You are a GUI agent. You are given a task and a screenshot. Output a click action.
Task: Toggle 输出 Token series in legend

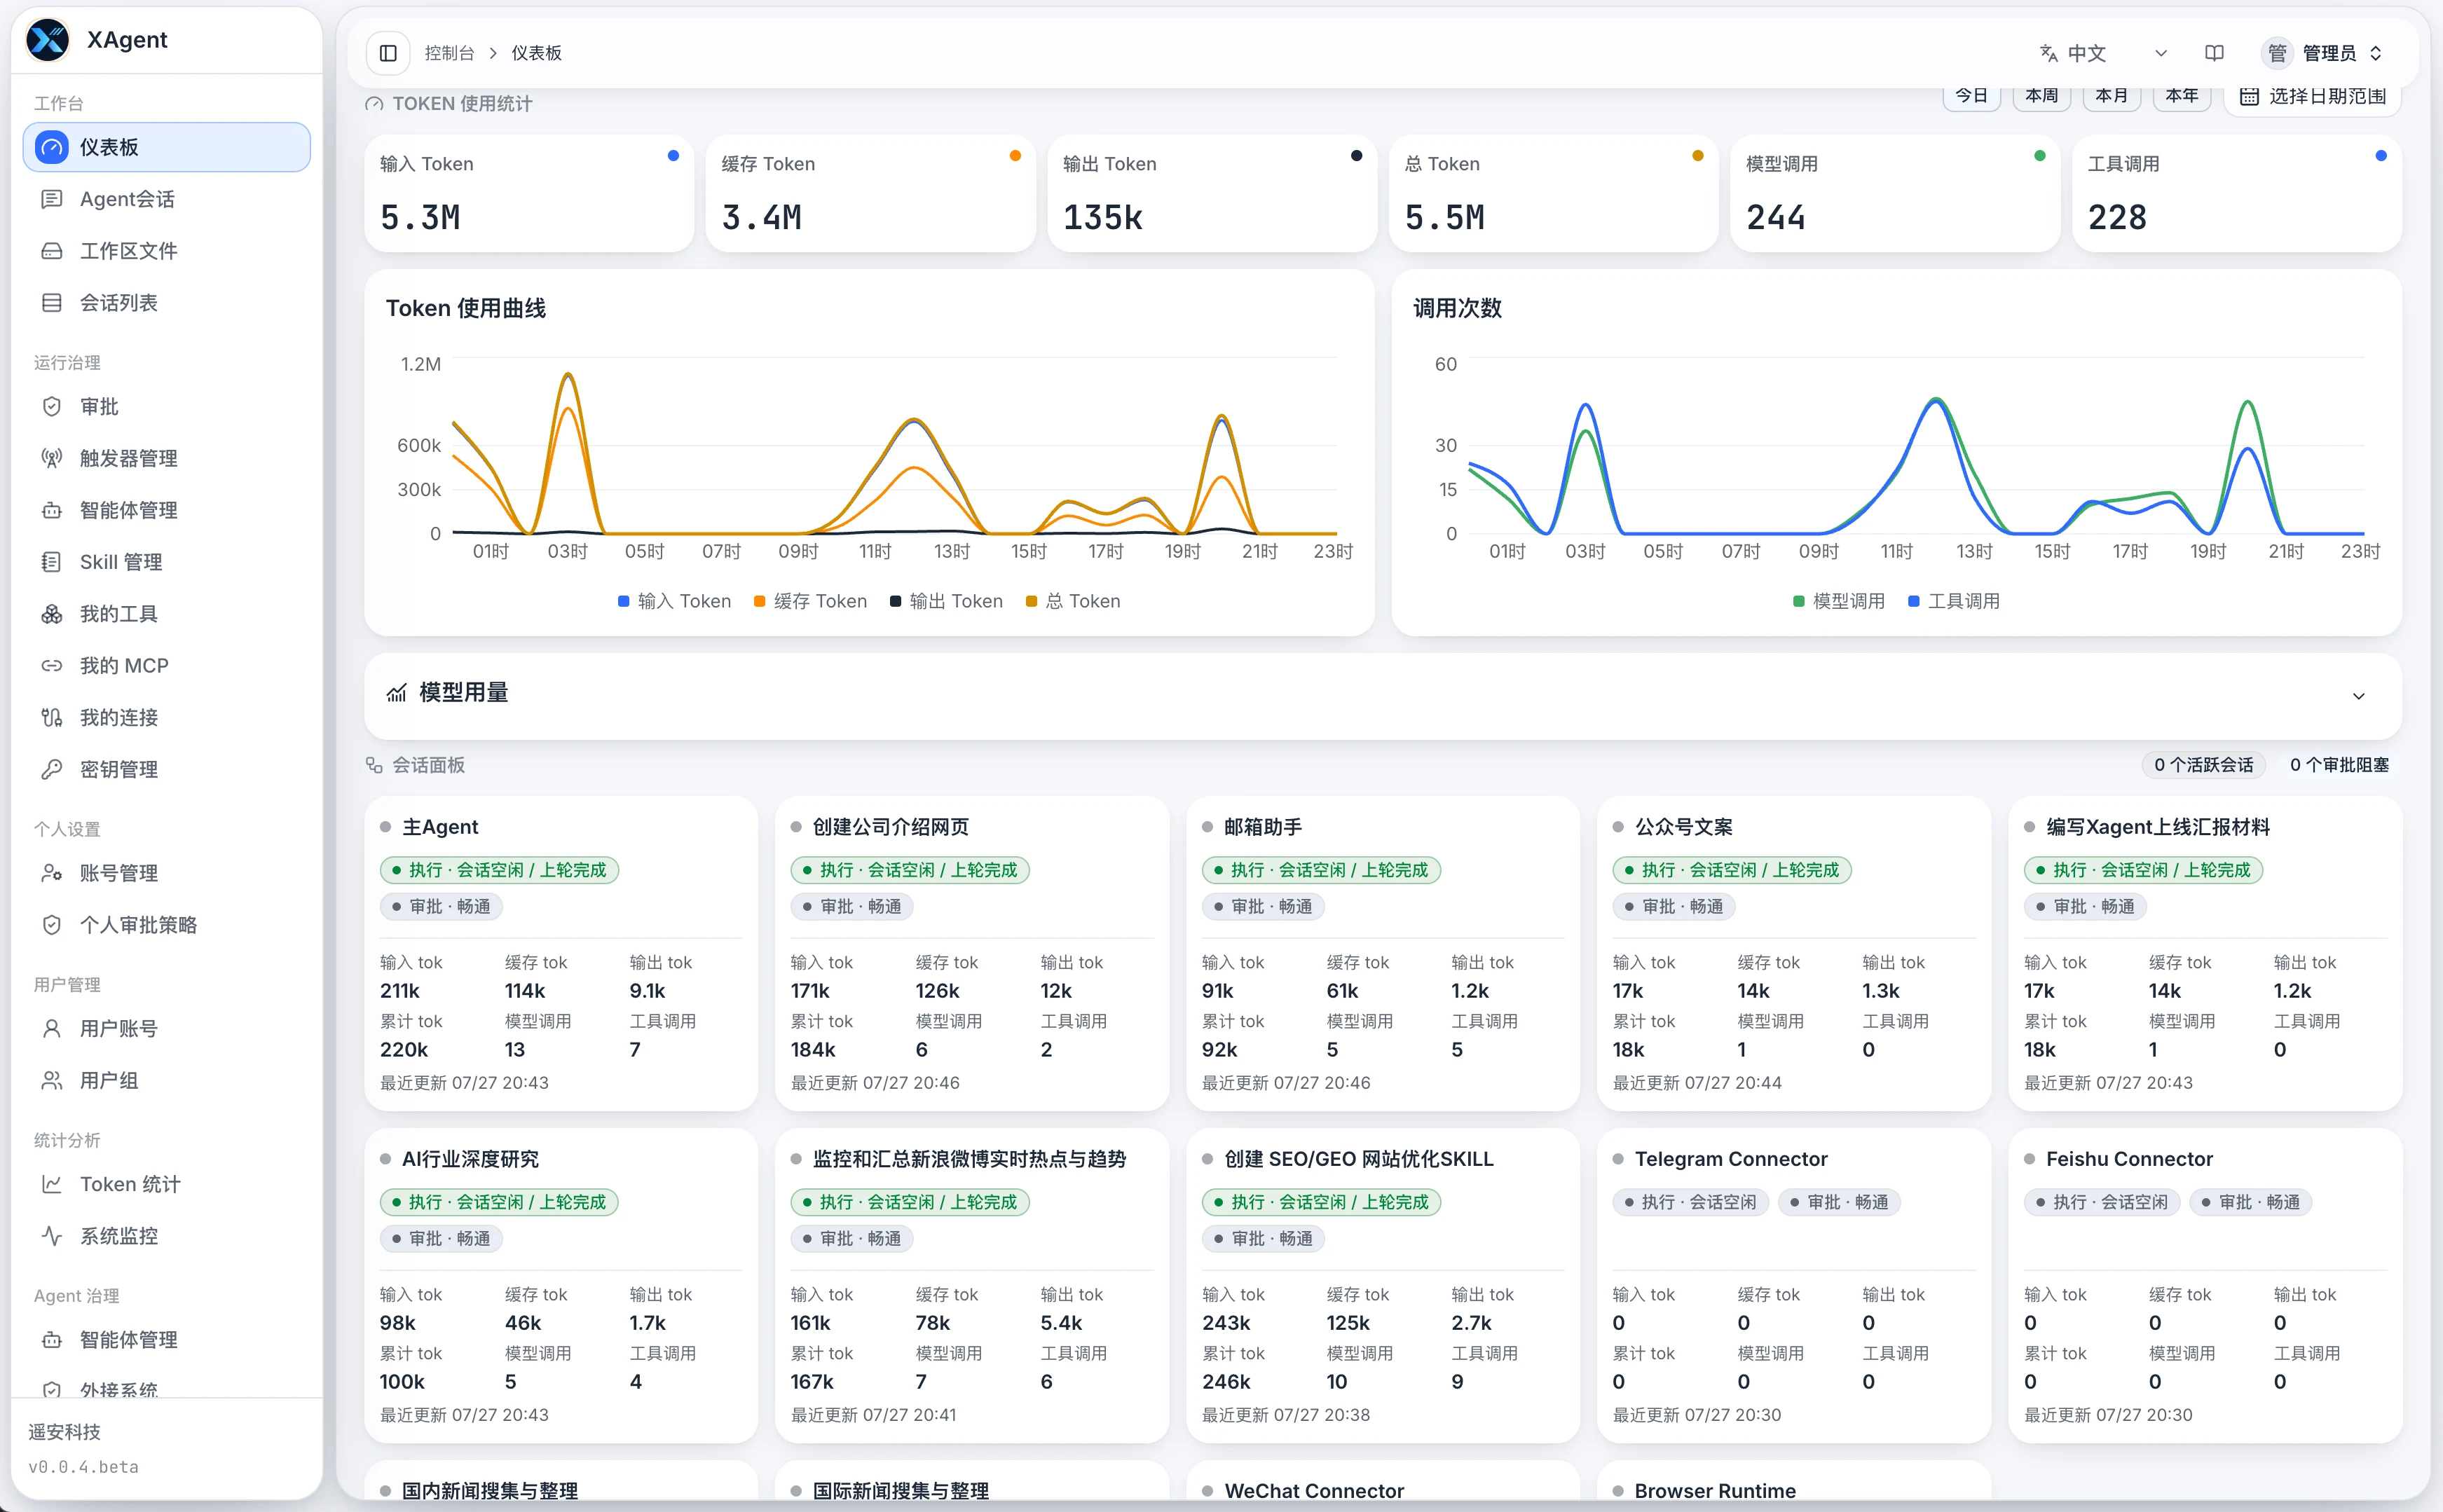pos(946,601)
